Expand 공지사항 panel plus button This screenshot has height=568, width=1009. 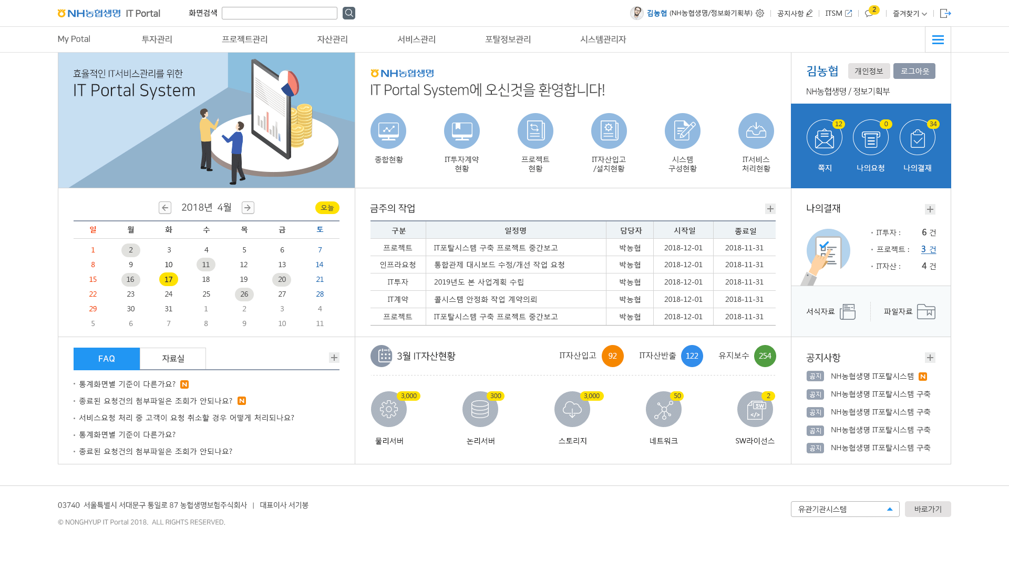coord(930,358)
